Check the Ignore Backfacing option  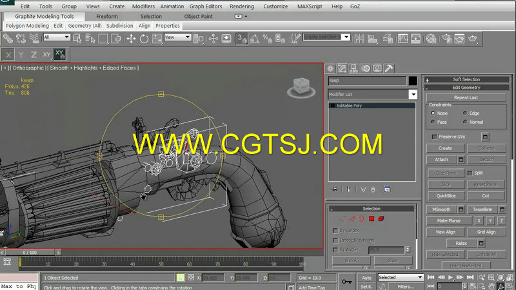(335, 240)
